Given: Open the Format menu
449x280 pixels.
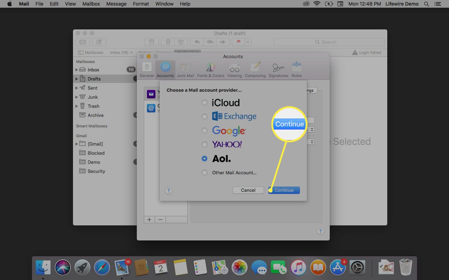Looking at the screenshot, I should tap(141, 4).
